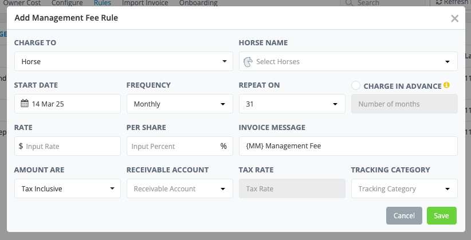Click the calendar icon in Start Date
471x240 pixels.
click(x=25, y=104)
